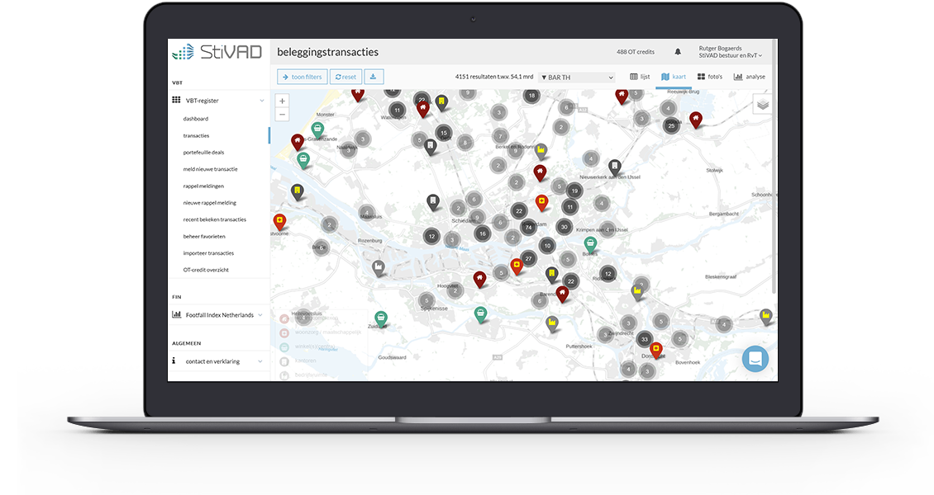Image resolution: width=934 pixels, height=495 pixels.
Task: Open beheer favorieten in the sidebar
Action: [204, 237]
